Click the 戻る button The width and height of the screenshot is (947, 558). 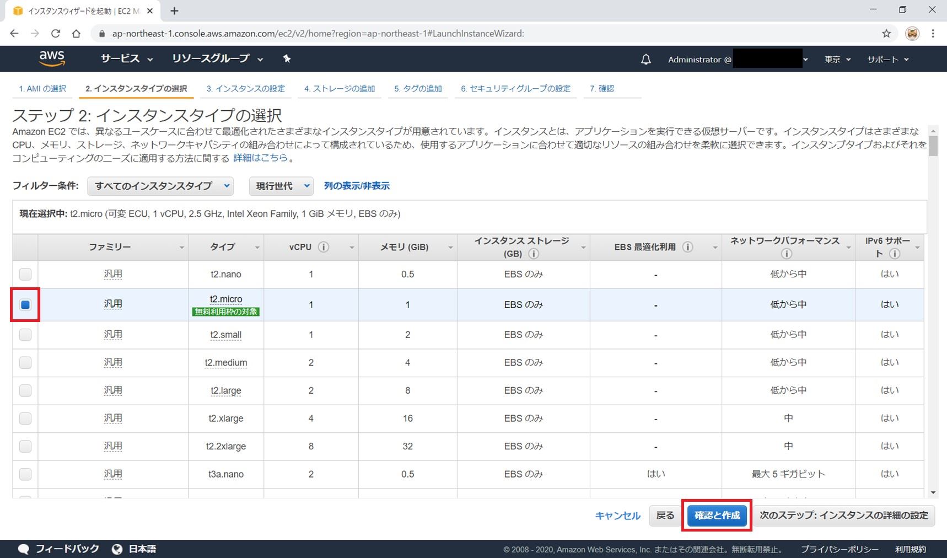[665, 516]
